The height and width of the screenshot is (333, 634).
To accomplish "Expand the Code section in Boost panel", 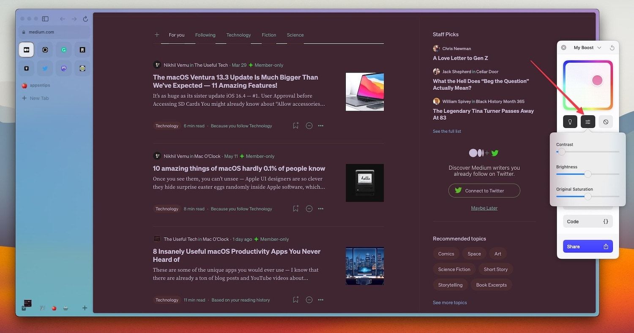I will coord(588,222).
